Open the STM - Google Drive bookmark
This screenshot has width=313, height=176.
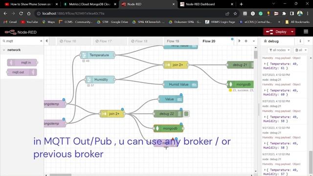pyautogui.click(x=112, y=22)
